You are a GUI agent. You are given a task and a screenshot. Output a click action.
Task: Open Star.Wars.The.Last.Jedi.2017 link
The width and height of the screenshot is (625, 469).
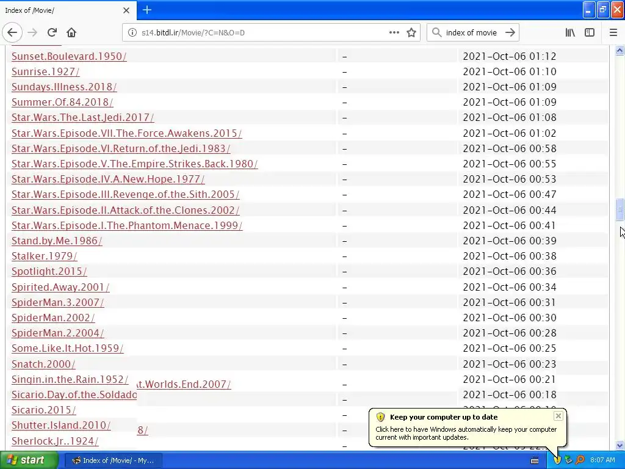point(82,118)
